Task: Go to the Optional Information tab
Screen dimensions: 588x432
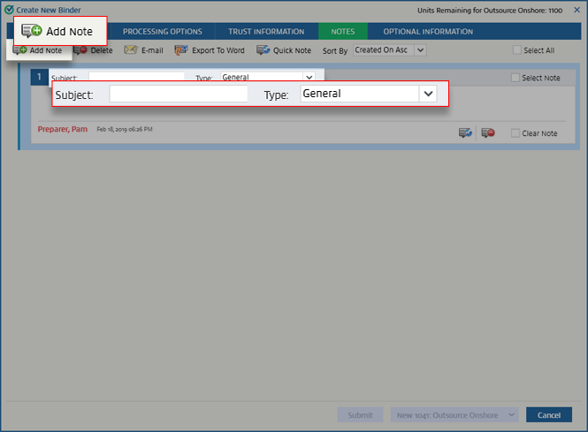Action: (x=428, y=32)
